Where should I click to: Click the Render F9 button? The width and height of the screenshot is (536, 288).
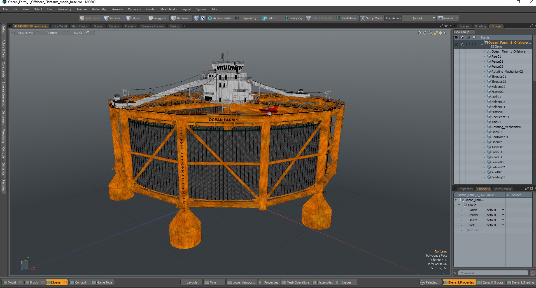pyautogui.click(x=448, y=18)
